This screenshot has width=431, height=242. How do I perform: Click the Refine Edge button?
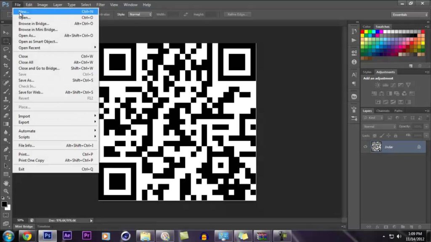pos(237,14)
